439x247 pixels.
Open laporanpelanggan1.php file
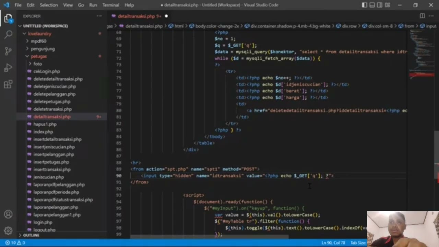pos(57,215)
